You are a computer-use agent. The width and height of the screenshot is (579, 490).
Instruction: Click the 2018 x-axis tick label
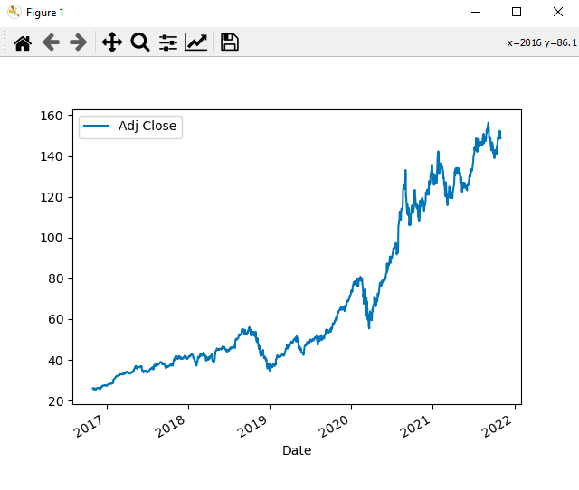(169, 426)
